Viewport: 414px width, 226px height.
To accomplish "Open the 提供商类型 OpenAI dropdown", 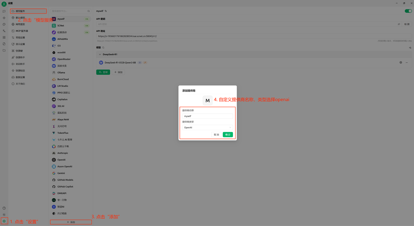I will point(207,128).
